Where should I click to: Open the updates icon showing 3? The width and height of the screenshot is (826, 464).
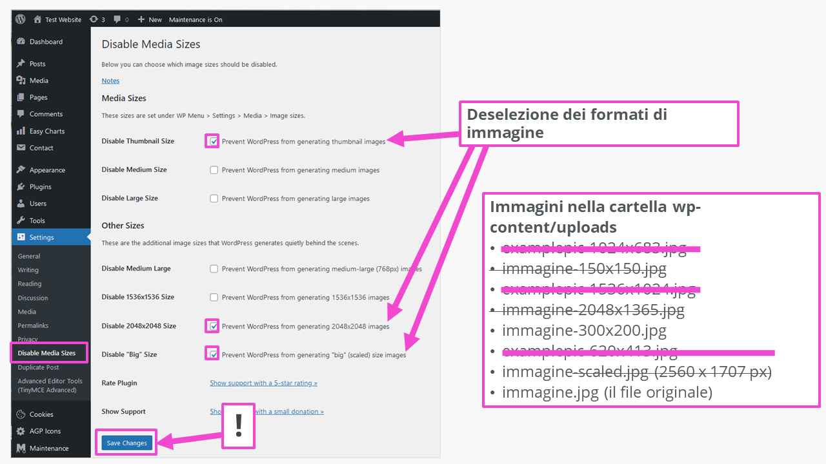(94, 19)
